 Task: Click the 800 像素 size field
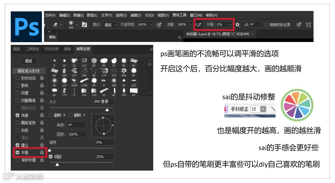[104, 102]
